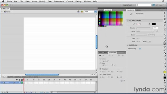Click the Stroke thickness slider
The width and height of the screenshot is (167, 94).
143,28
